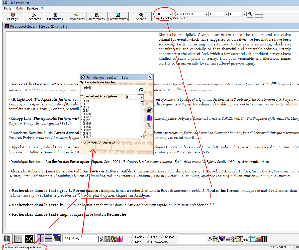The height and width of the screenshot is (250, 299).
Task: Launch the Analyse tool
Action: point(141,17)
